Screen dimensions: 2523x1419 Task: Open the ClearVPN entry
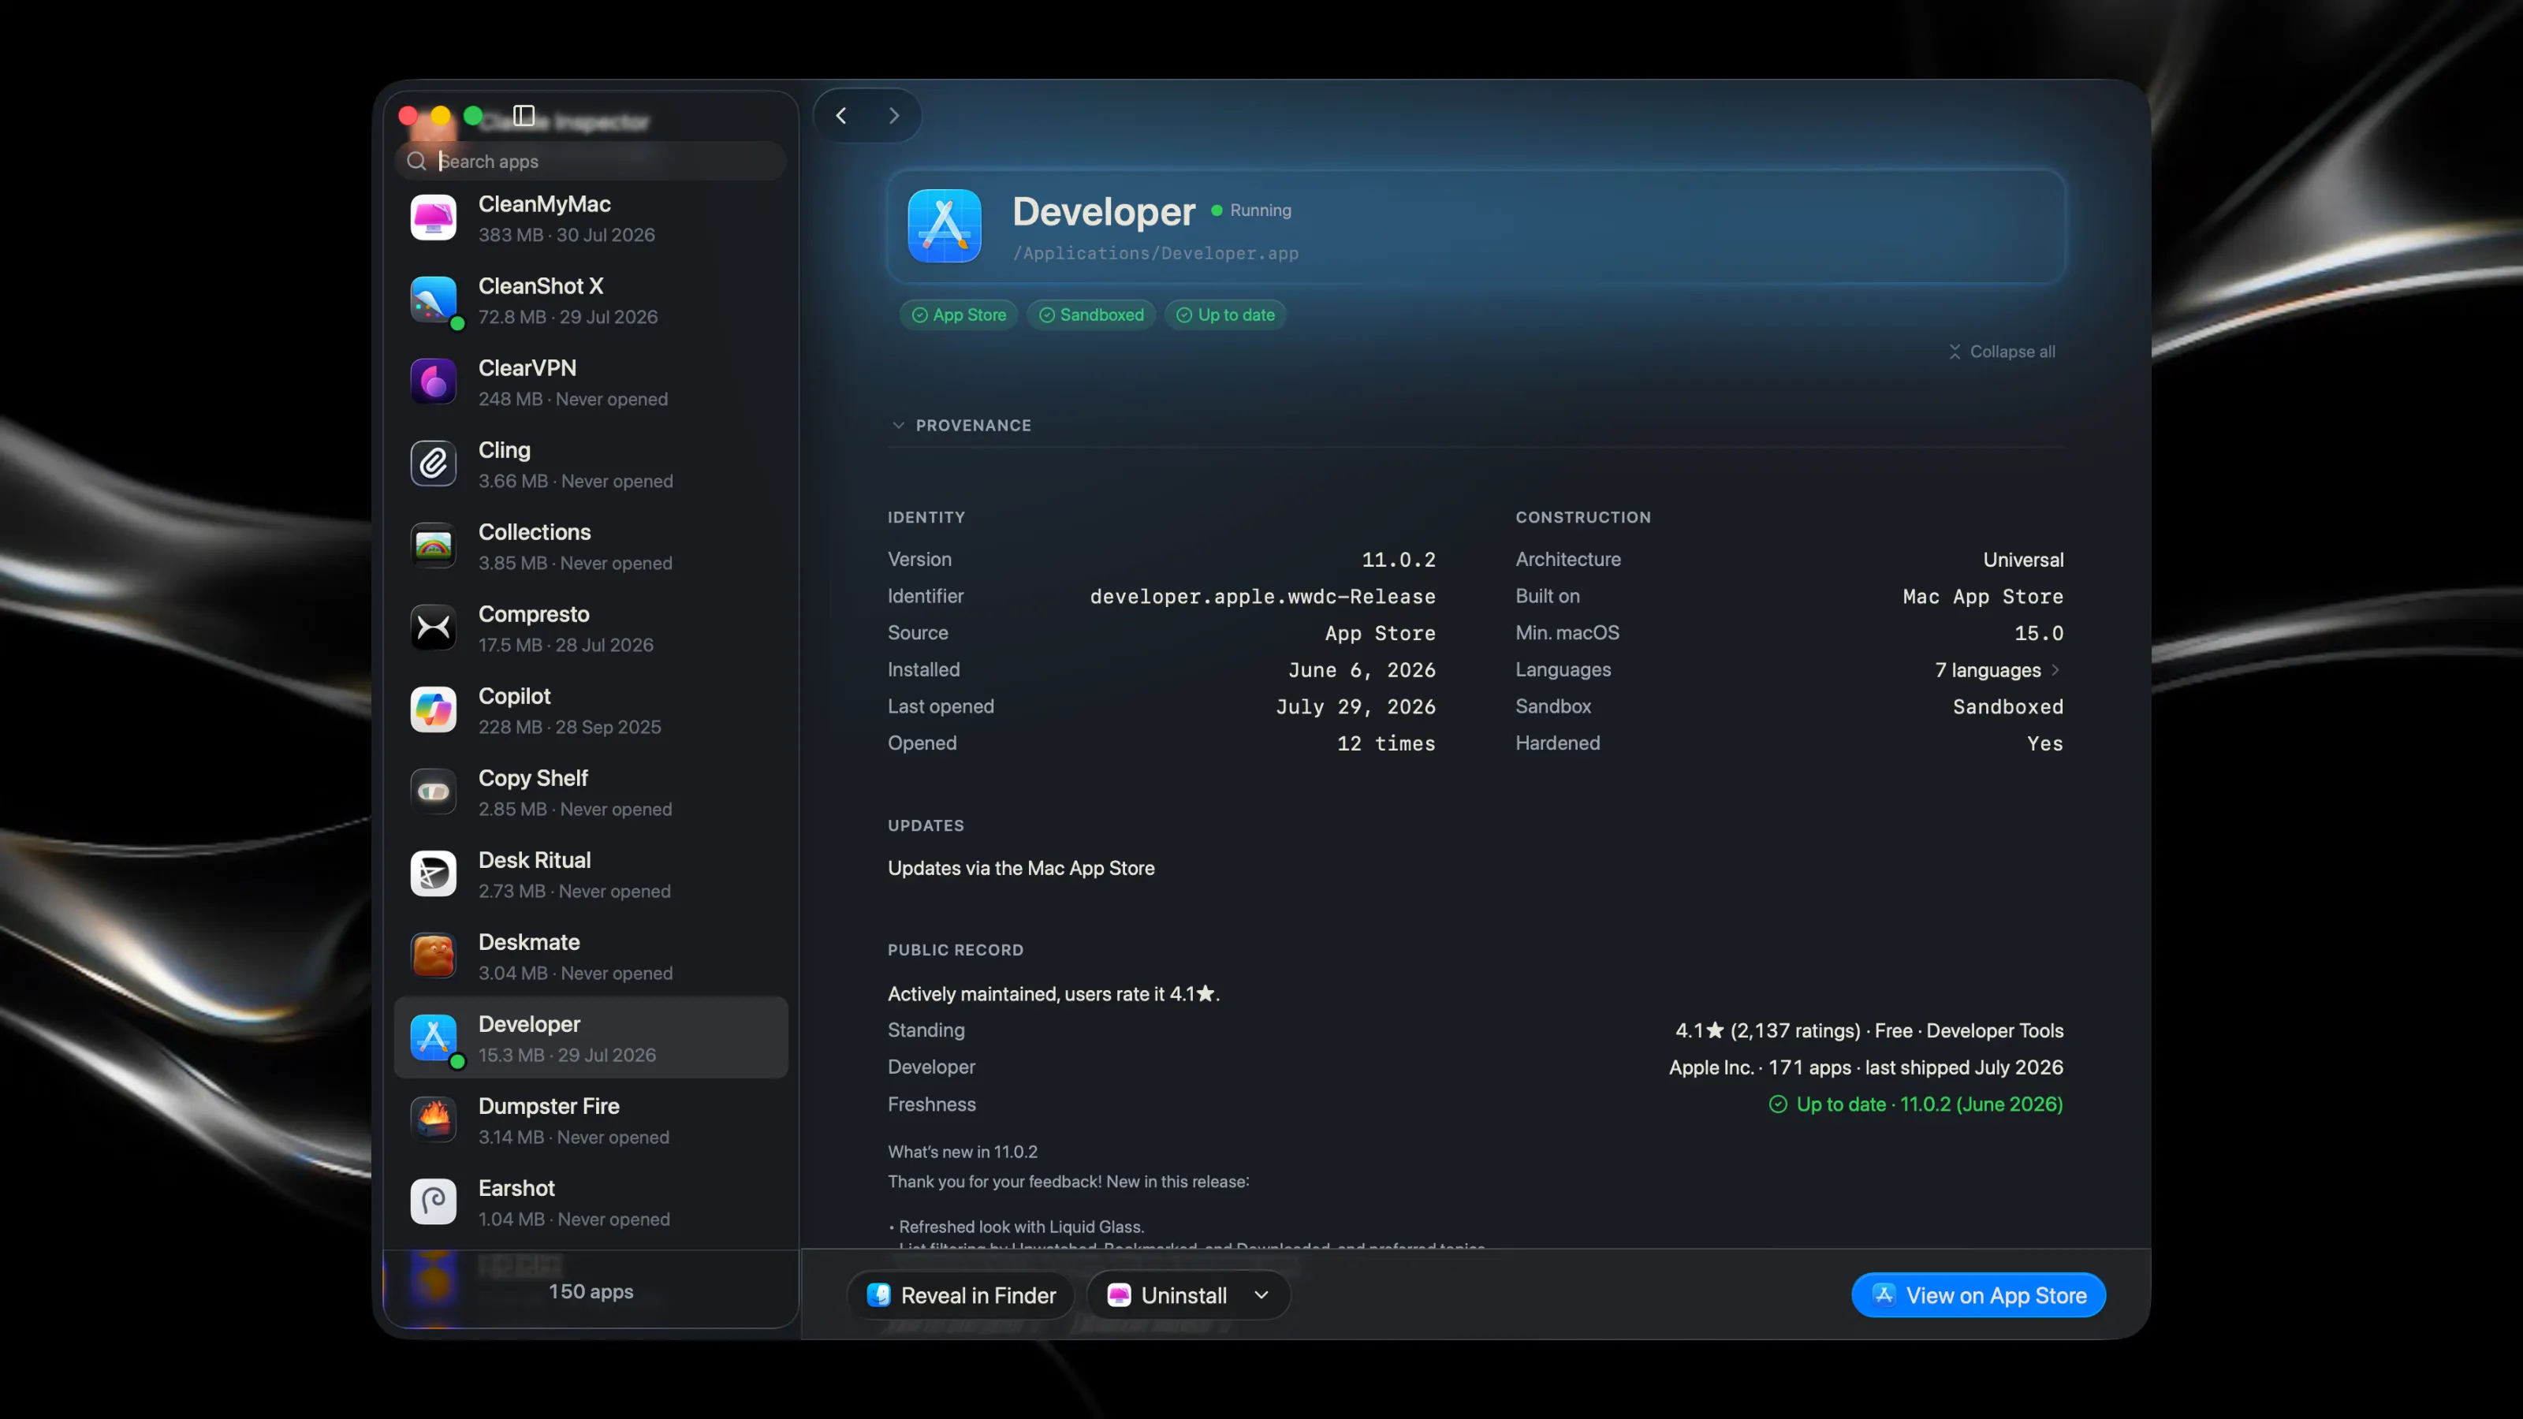click(x=591, y=383)
